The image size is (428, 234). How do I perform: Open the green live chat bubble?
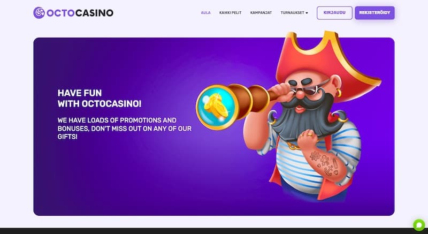[x=419, y=225]
